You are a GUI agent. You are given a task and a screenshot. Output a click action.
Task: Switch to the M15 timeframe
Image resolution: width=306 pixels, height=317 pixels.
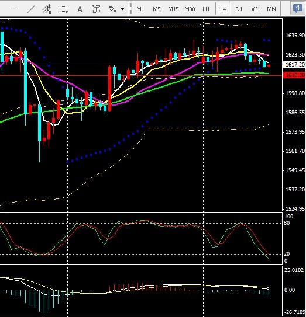tap(173, 9)
